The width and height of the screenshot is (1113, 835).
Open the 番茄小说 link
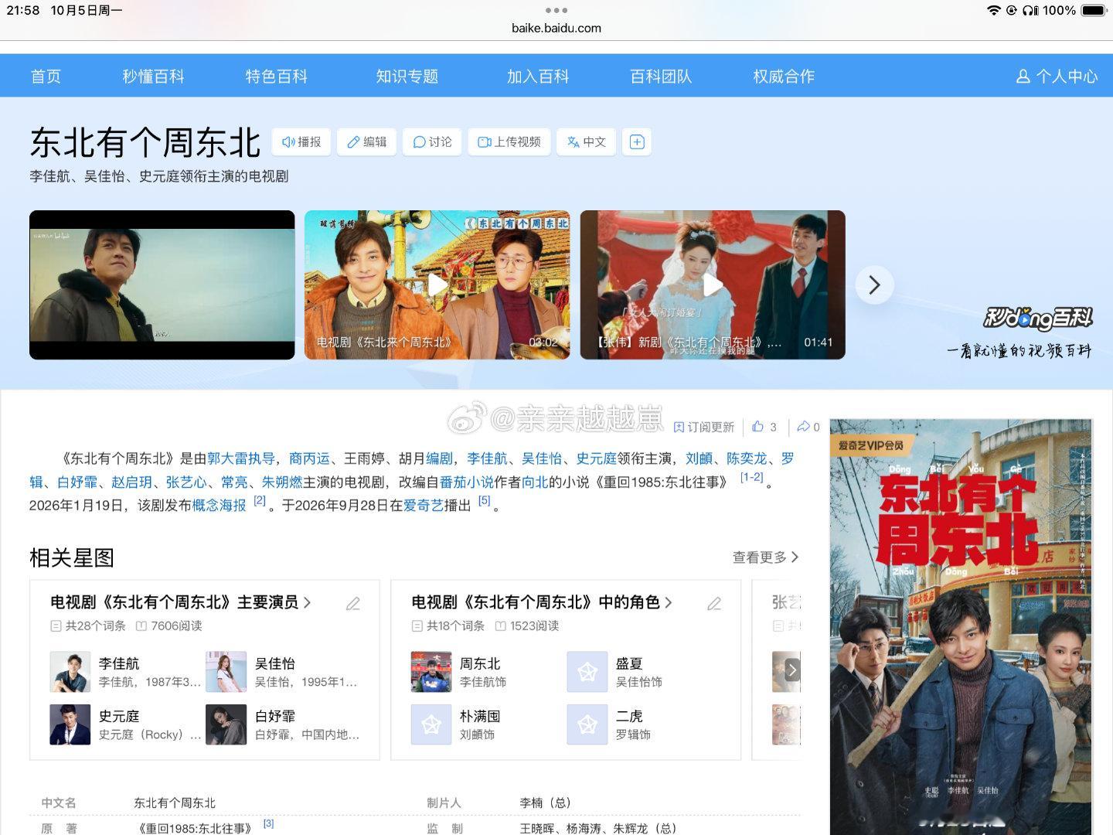[x=467, y=482]
